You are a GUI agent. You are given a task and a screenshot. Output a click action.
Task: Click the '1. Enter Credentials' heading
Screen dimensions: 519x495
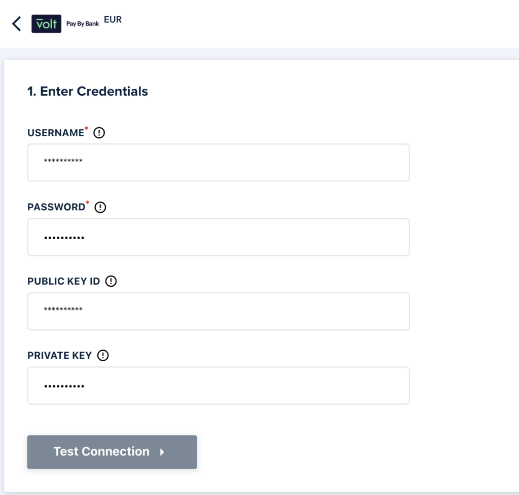click(x=88, y=91)
